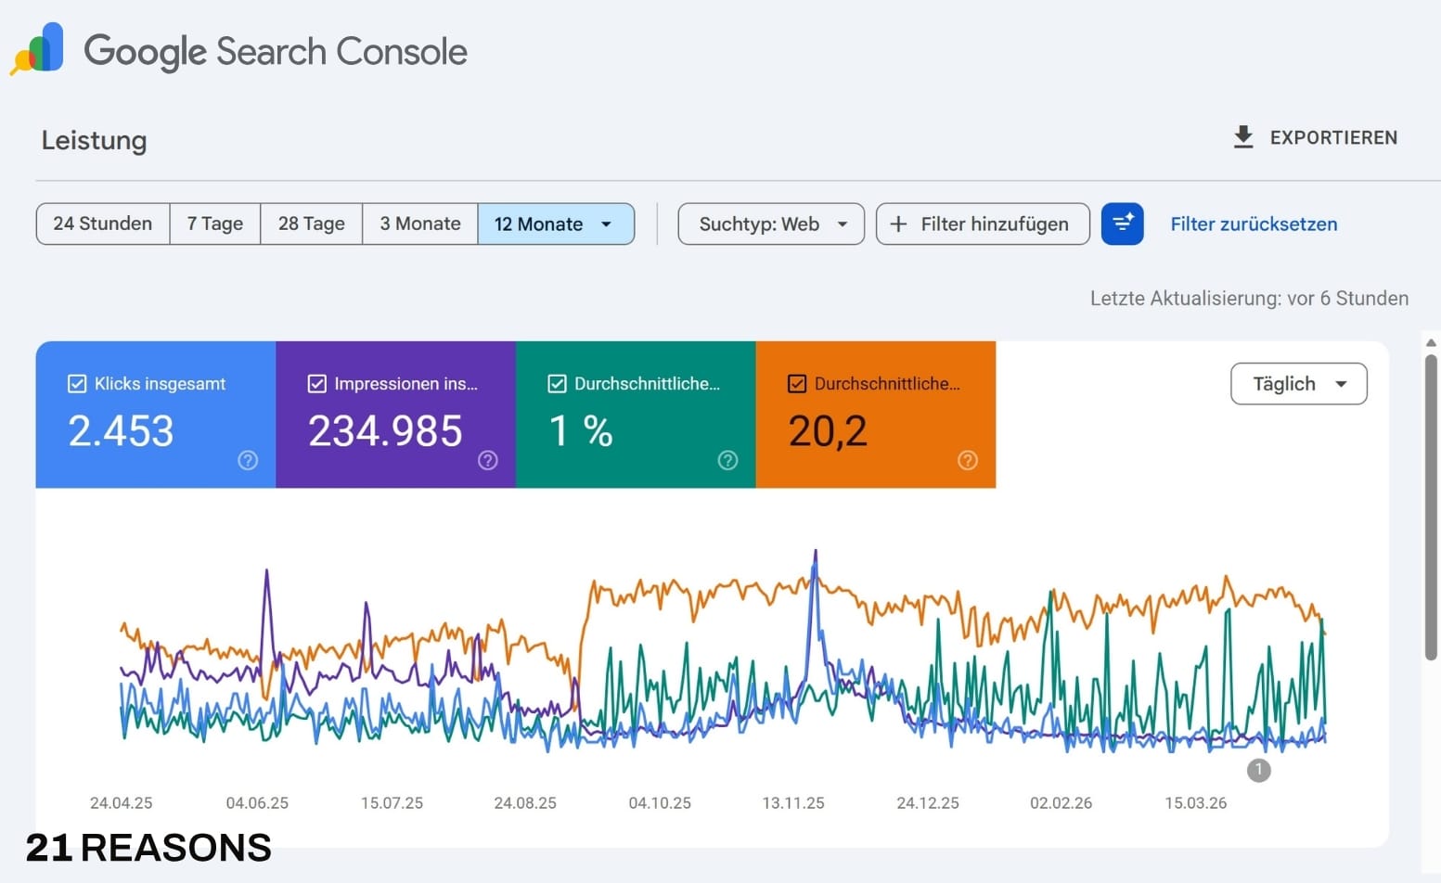This screenshot has width=1441, height=883.
Task: Click the 15.07.25 axis date label
Action: point(392,803)
